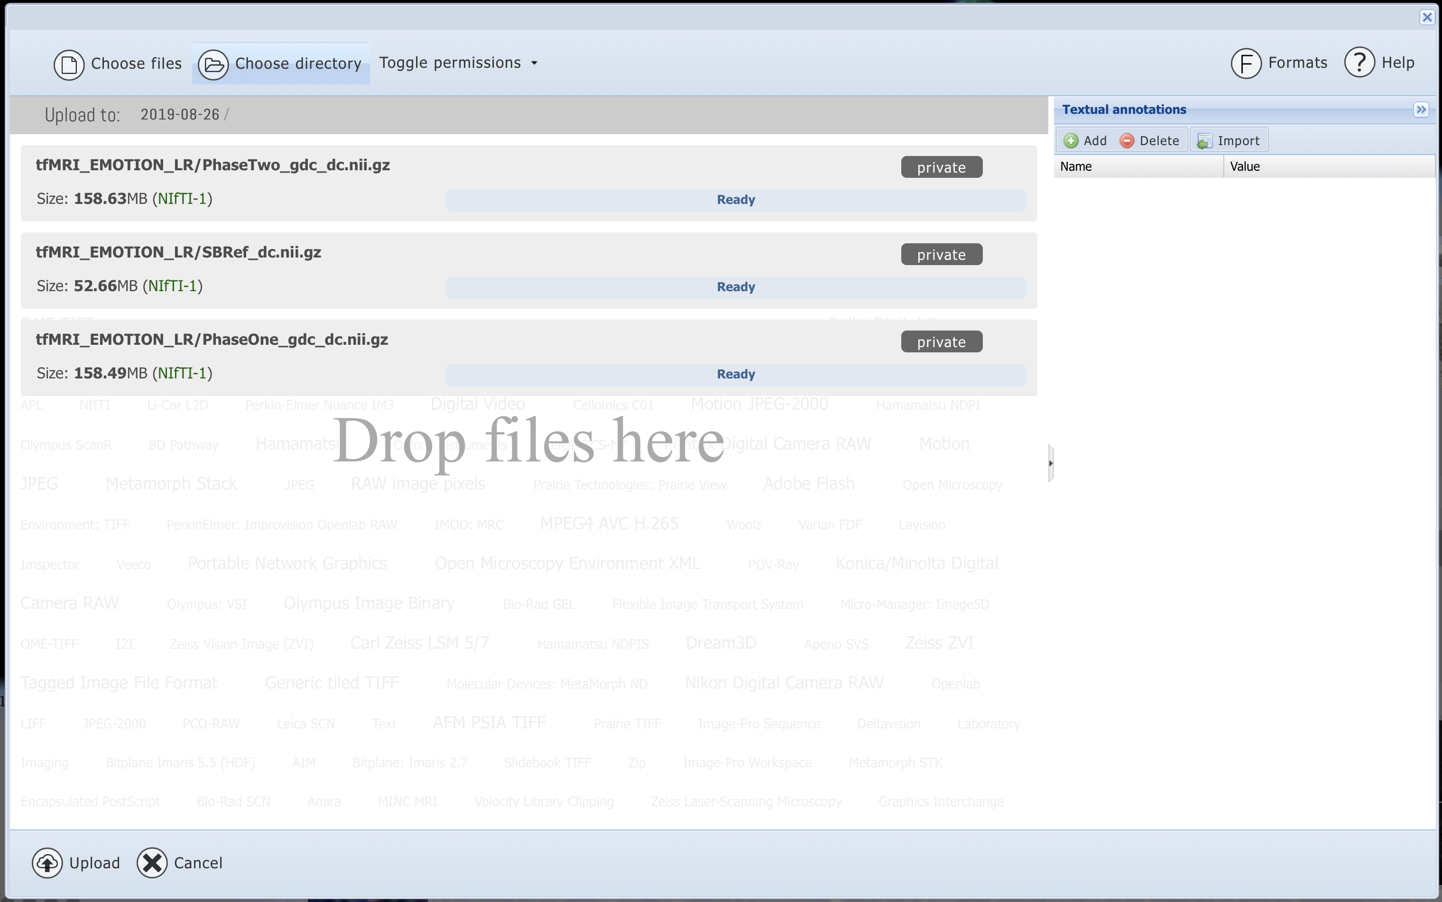This screenshot has height=902, width=1442.
Task: Sort annotations by Value column header
Action: [x=1328, y=166]
